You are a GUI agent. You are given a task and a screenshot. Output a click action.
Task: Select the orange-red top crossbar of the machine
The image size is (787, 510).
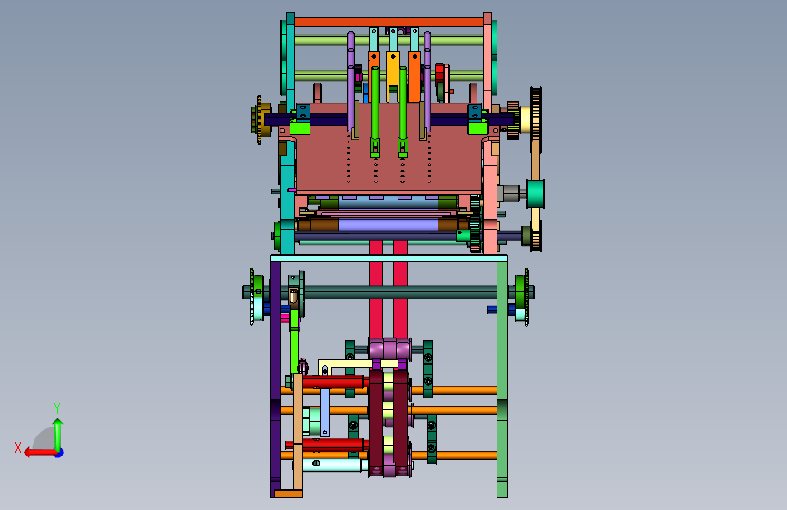pos(389,22)
